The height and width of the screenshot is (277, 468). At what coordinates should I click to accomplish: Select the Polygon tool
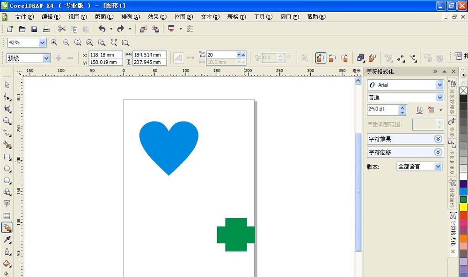pyautogui.click(x=7, y=180)
